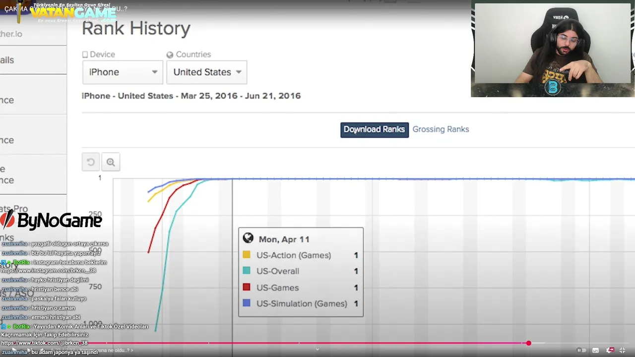
Task: Click the ByNoGame logo overlay
Action: pyautogui.click(x=51, y=220)
